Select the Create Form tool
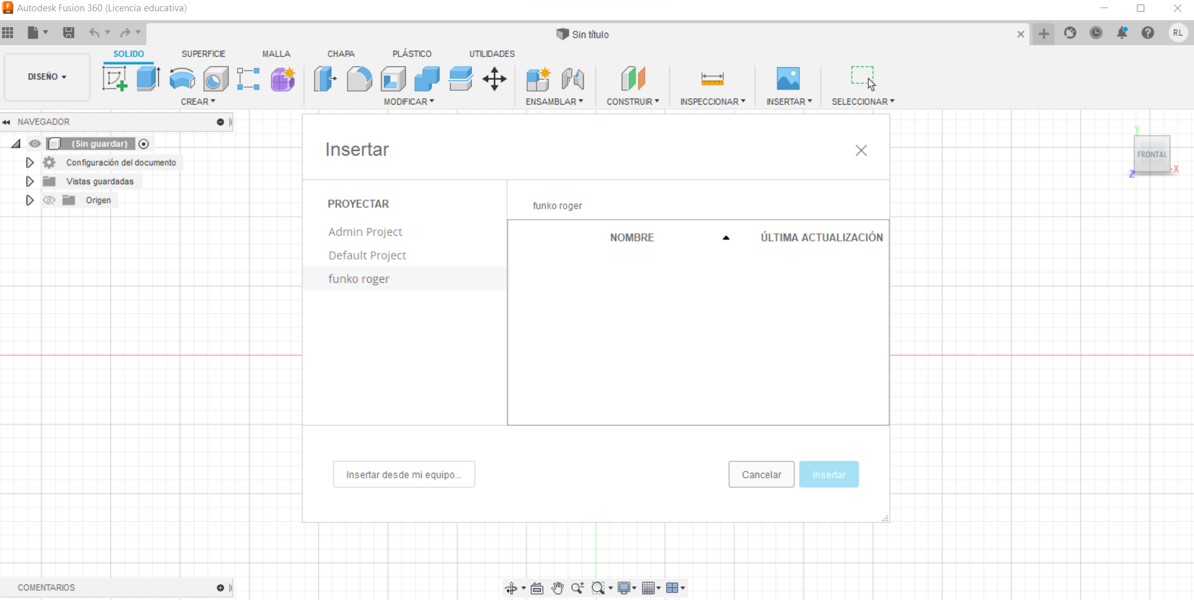The height and width of the screenshot is (600, 1194). [283, 79]
